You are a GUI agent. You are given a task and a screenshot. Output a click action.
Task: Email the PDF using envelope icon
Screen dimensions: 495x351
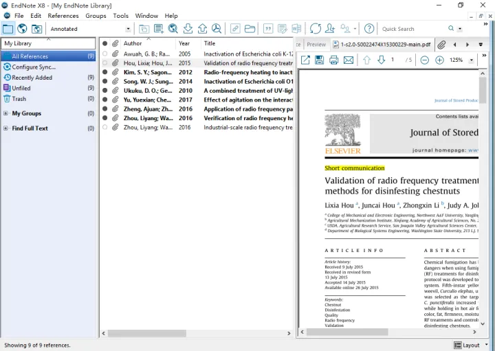tap(349, 60)
